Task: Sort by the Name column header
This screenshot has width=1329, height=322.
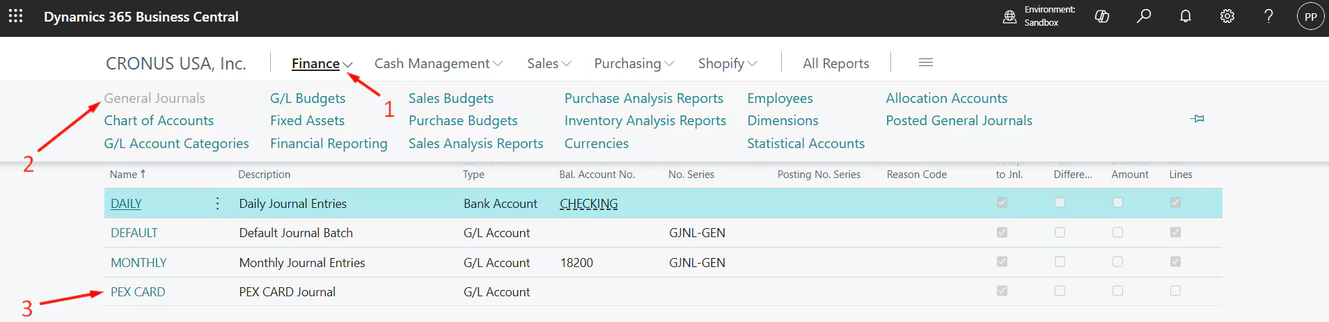Action: point(127,175)
